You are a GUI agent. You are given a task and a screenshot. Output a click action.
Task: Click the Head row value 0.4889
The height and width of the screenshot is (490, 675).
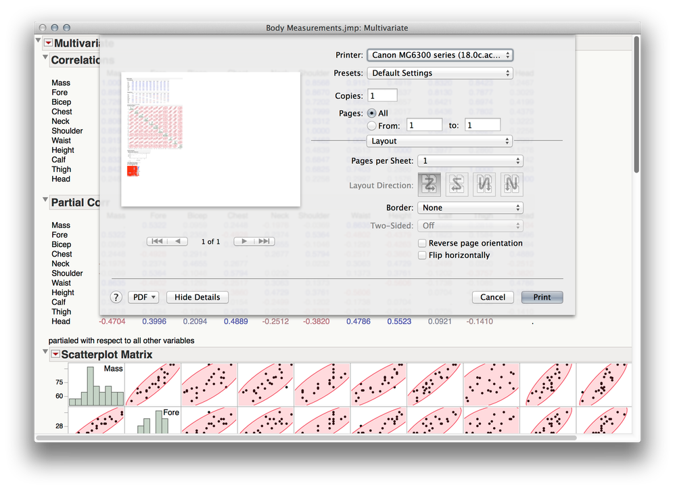pyautogui.click(x=235, y=321)
